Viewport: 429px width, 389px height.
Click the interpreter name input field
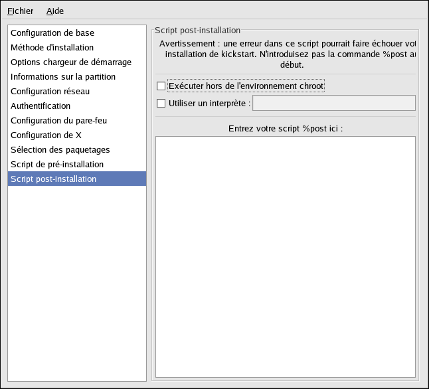tap(334, 103)
